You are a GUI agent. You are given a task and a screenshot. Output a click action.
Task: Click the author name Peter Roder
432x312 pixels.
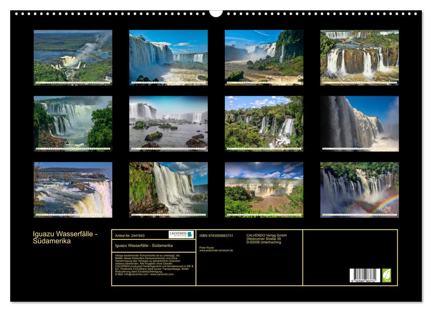[206, 248]
